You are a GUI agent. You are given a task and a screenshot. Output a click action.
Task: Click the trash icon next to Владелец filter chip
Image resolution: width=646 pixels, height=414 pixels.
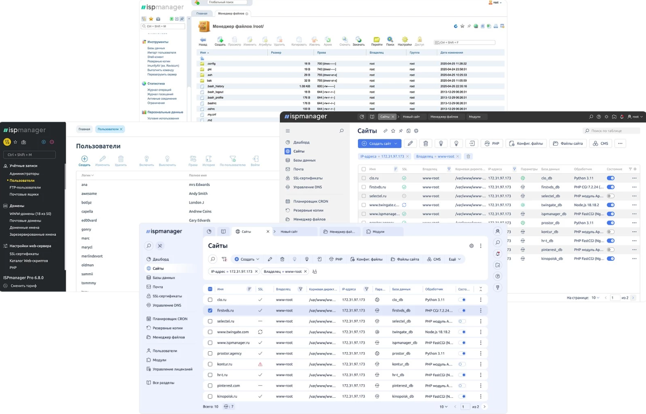468,156
